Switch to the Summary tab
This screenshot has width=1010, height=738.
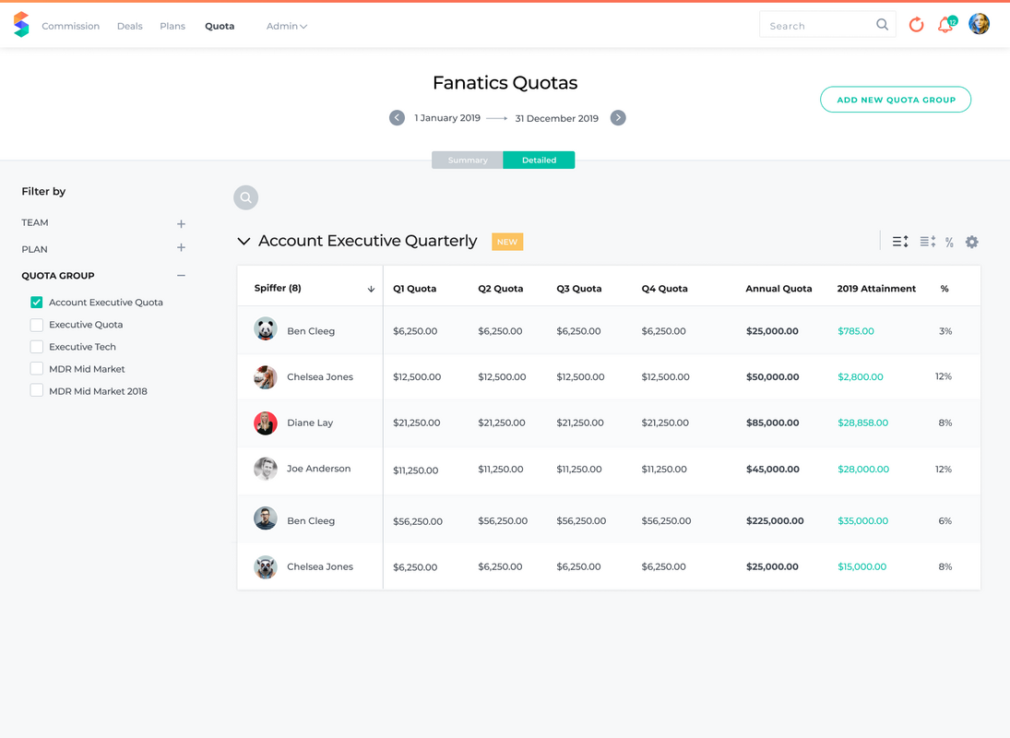[x=467, y=160]
